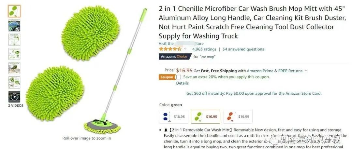This screenshot has height=149, width=352.
Task: Click the star rating icons
Action: point(170,49)
